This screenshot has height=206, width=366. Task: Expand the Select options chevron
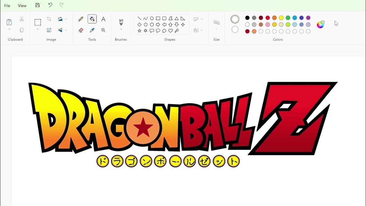[x=38, y=29]
